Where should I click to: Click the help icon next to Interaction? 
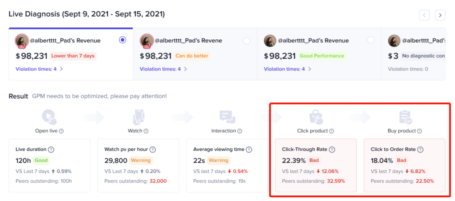click(240, 131)
